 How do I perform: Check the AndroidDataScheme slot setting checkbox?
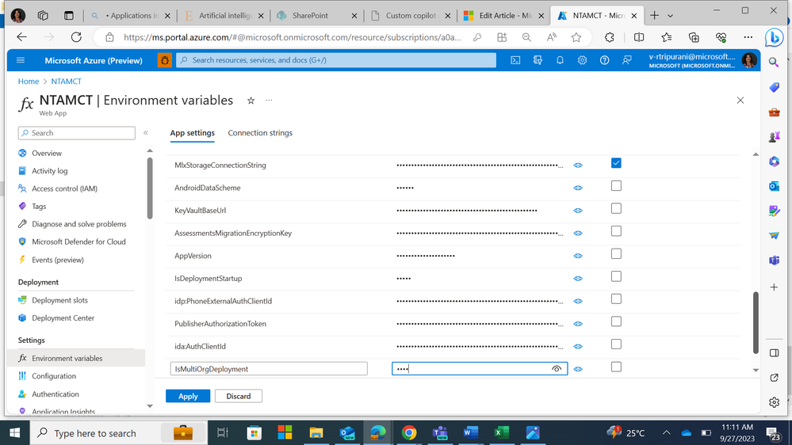(616, 185)
